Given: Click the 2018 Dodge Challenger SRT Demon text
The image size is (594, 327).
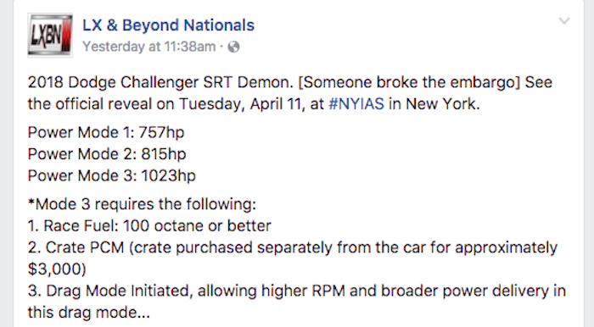Looking at the screenshot, I should [160, 82].
